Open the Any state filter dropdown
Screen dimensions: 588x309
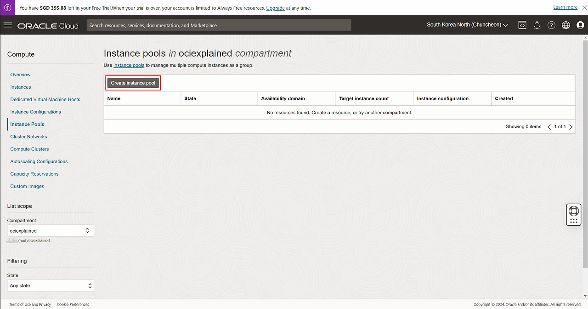coord(51,286)
